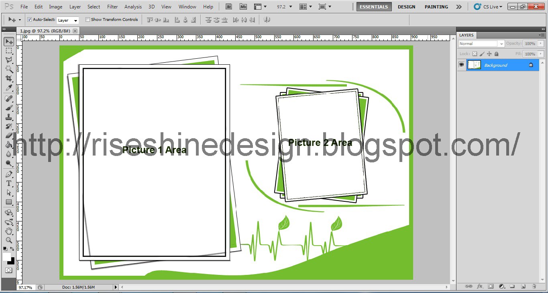Select the Zoom tool
The image size is (548, 293).
[9, 240]
